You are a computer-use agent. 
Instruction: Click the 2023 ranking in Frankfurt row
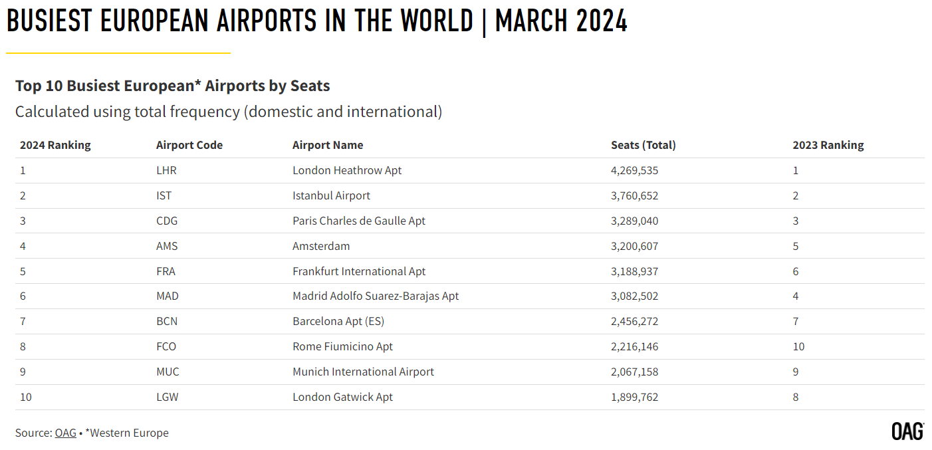tap(796, 271)
